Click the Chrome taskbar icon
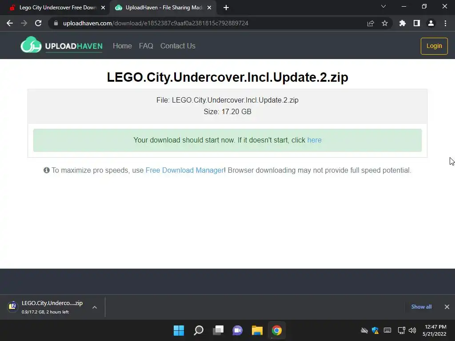Viewport: 455px width, 341px height. click(276, 330)
